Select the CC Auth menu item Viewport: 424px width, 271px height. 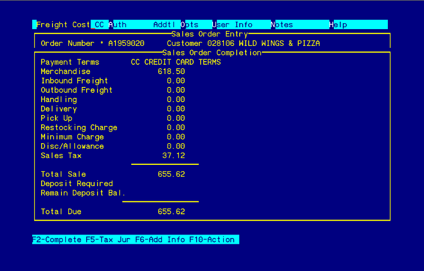pos(110,25)
